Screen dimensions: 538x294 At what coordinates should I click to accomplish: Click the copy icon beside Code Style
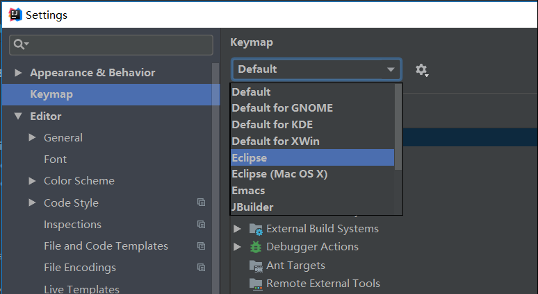point(202,203)
